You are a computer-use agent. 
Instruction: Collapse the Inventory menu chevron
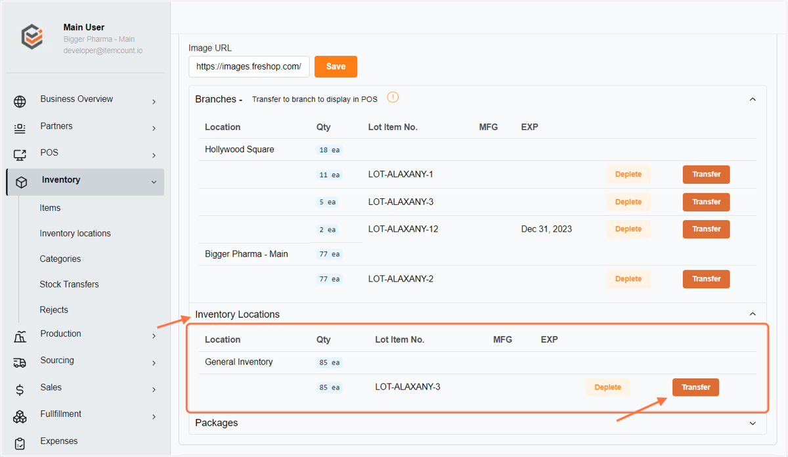point(154,182)
